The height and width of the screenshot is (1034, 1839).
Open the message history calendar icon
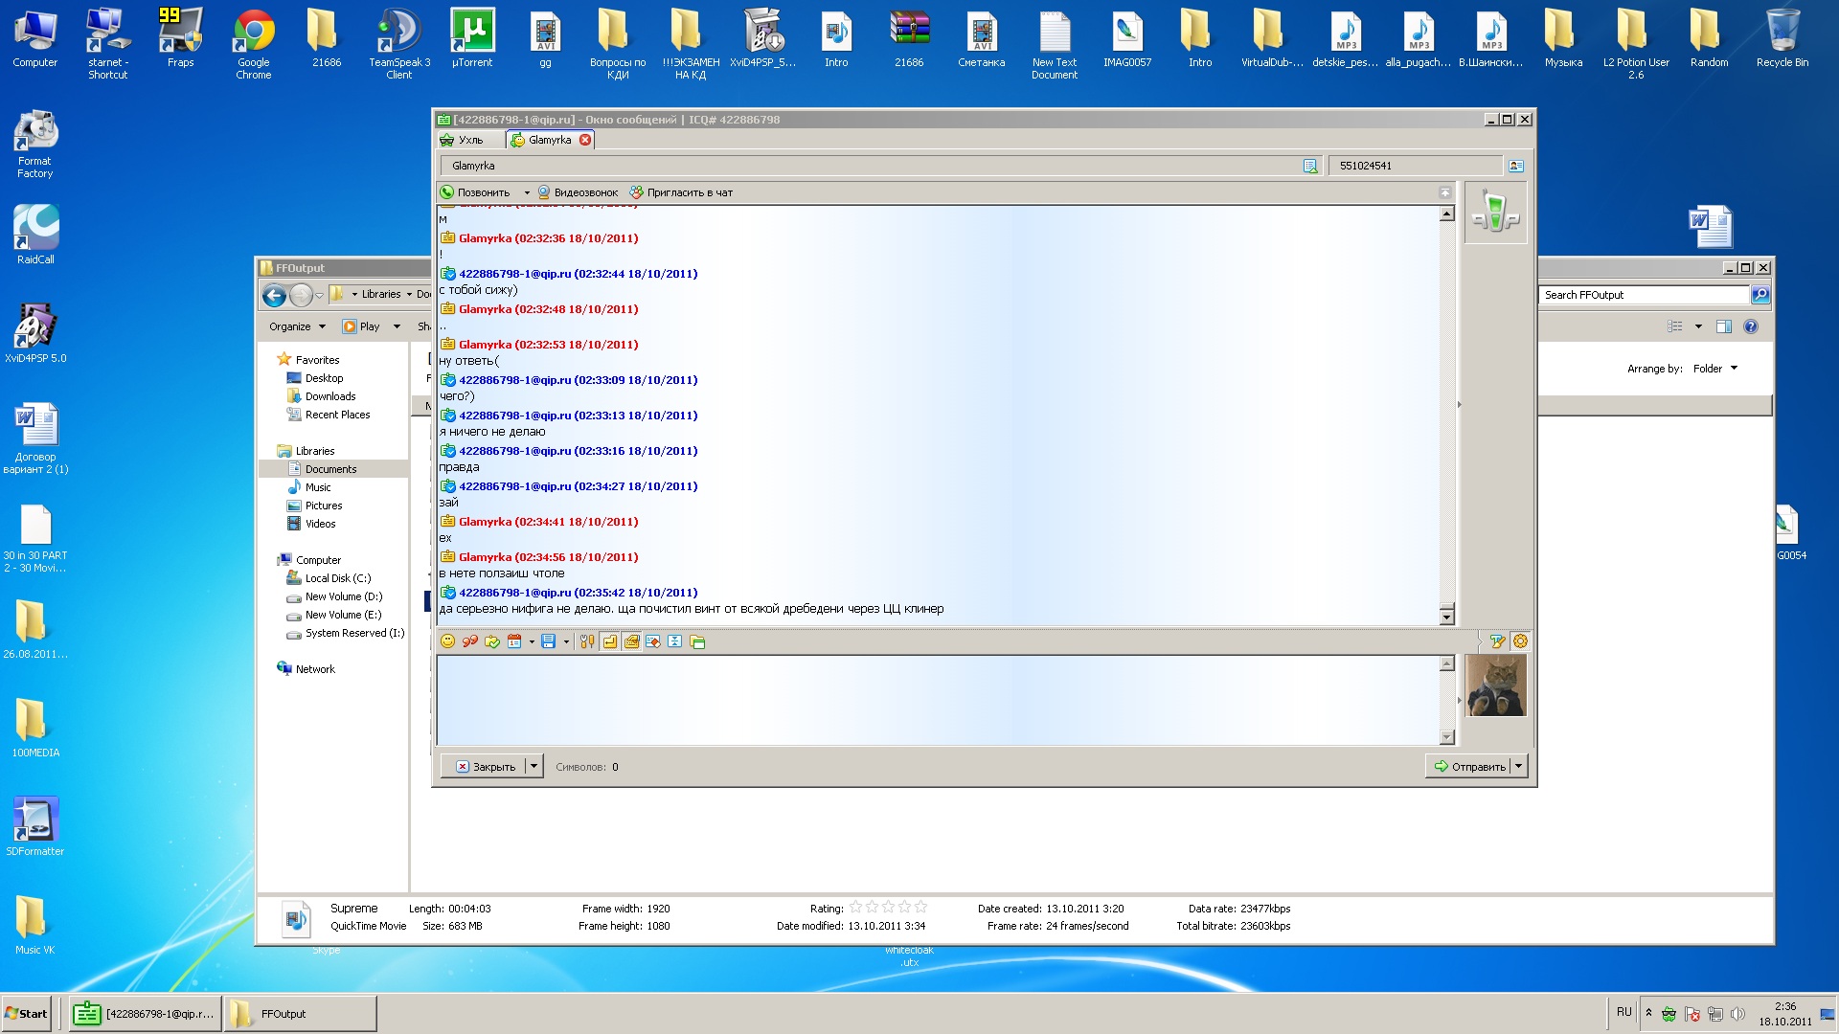514,641
